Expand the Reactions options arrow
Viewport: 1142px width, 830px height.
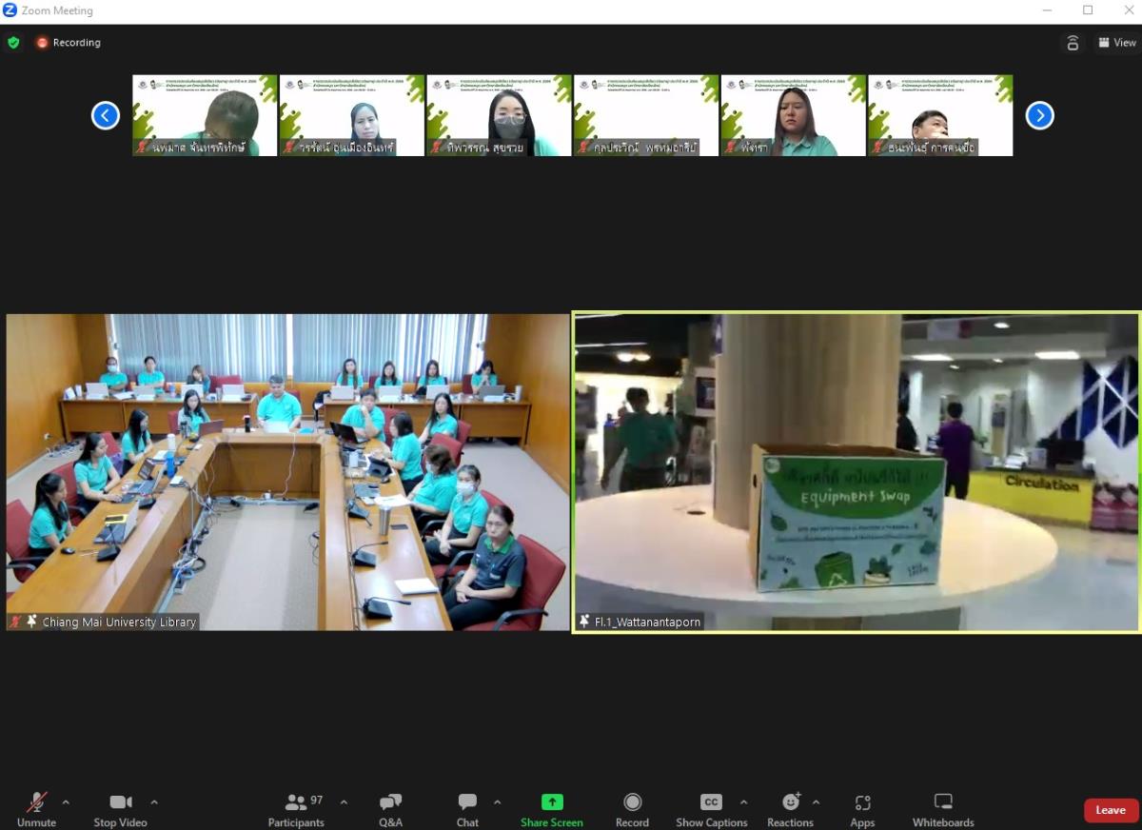point(816,802)
